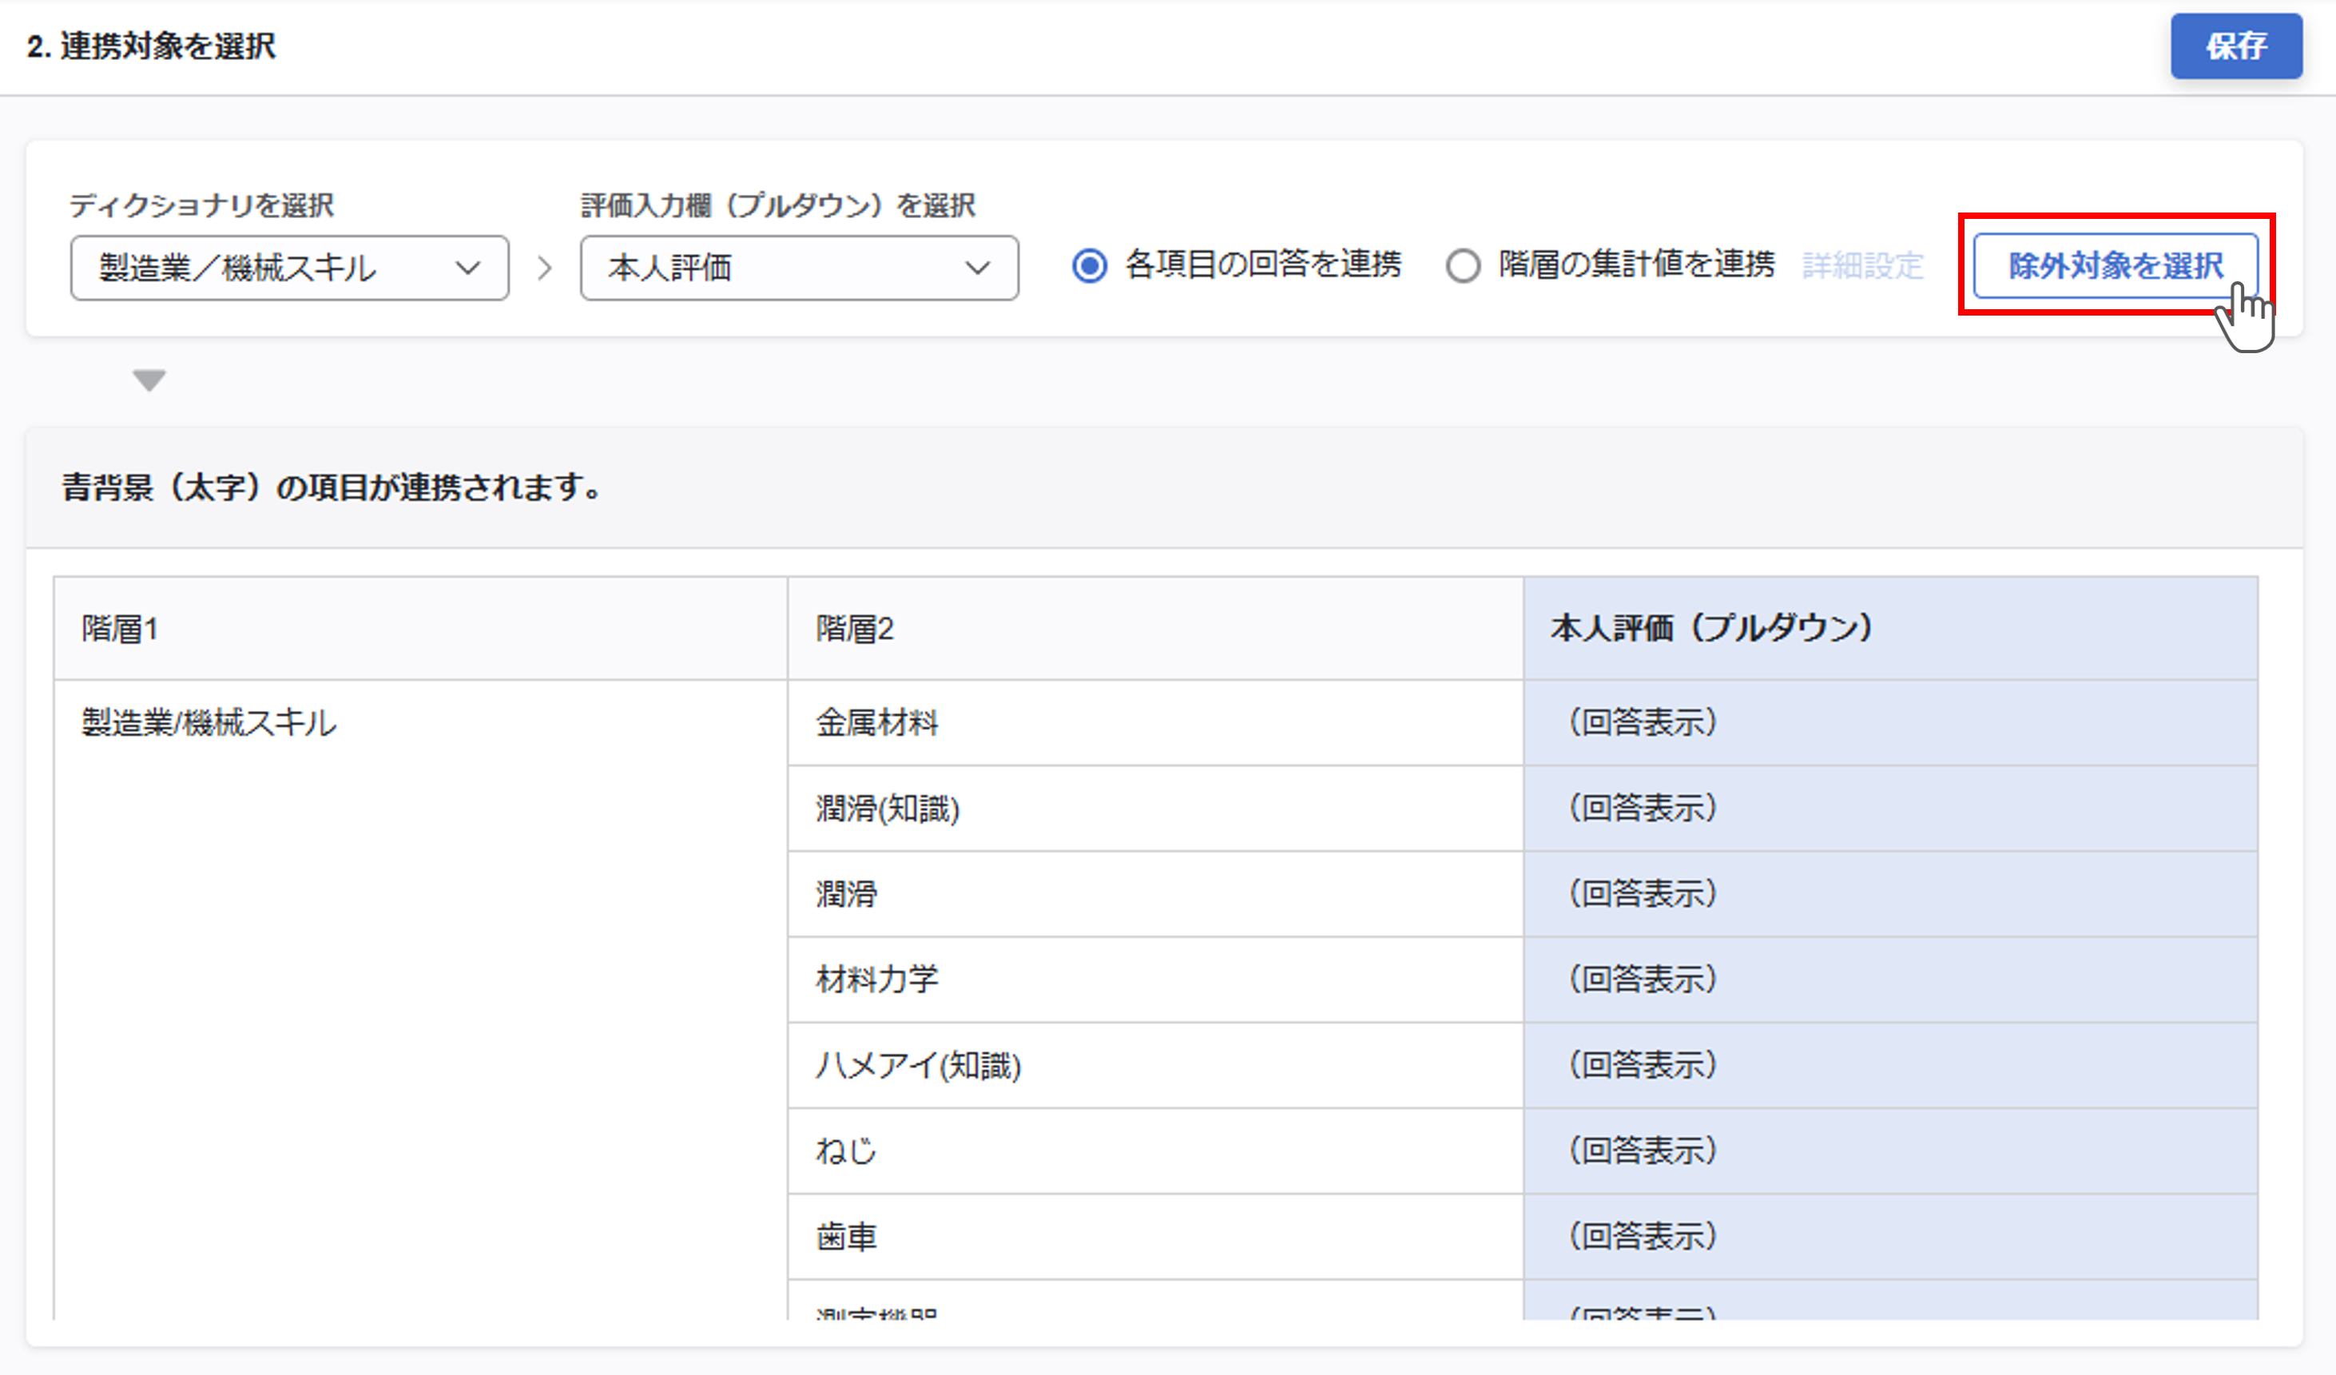The width and height of the screenshot is (2336, 1375).
Task: Open 製造業／機械スキル dictionary dropdown
Action: (289, 268)
